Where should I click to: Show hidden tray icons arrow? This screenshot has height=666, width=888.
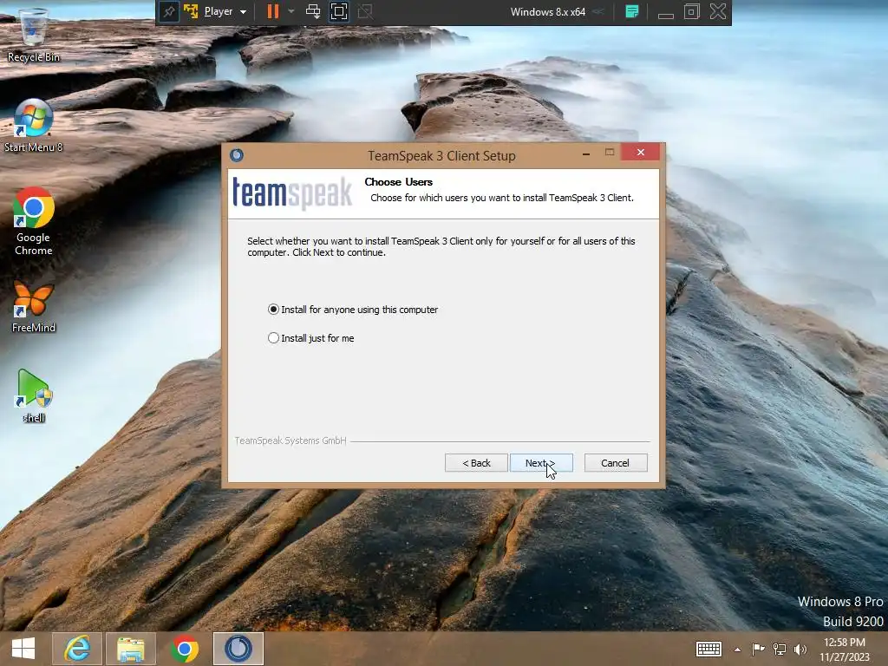tap(737, 650)
